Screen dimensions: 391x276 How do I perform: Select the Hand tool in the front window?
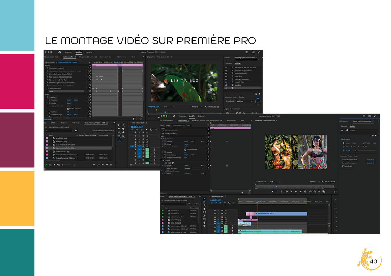204,223
